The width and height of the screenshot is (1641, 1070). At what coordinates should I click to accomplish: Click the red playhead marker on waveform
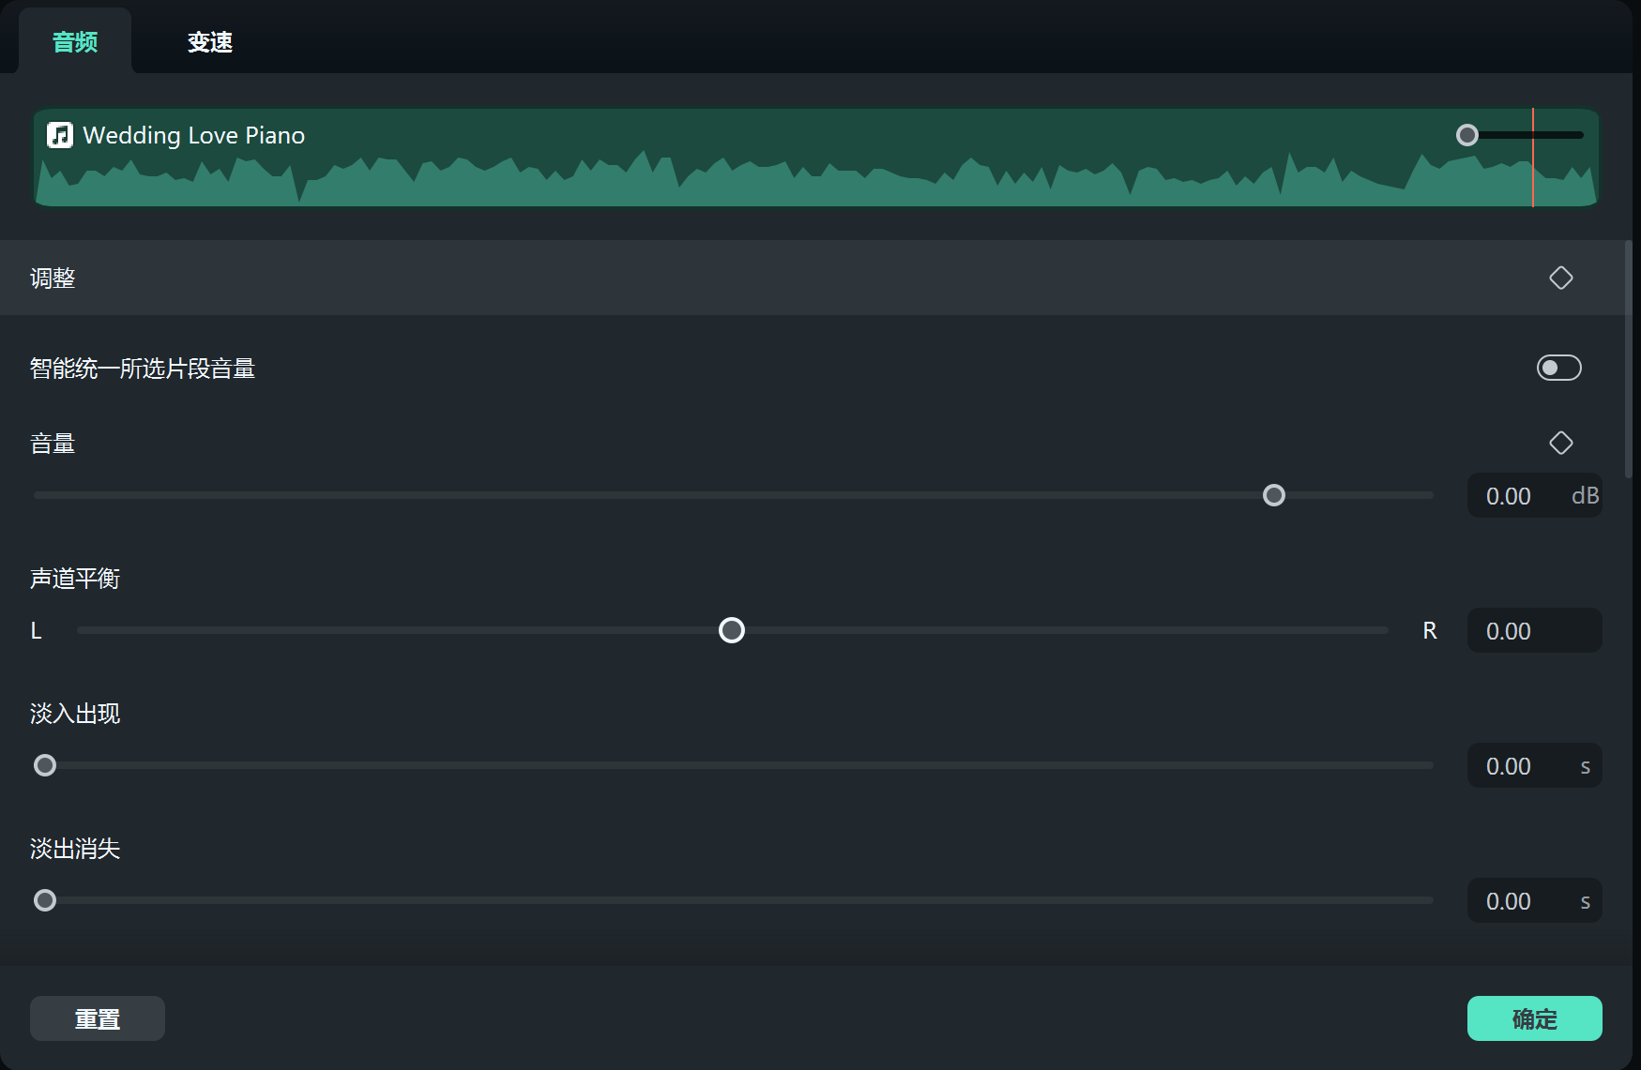[x=1533, y=169]
